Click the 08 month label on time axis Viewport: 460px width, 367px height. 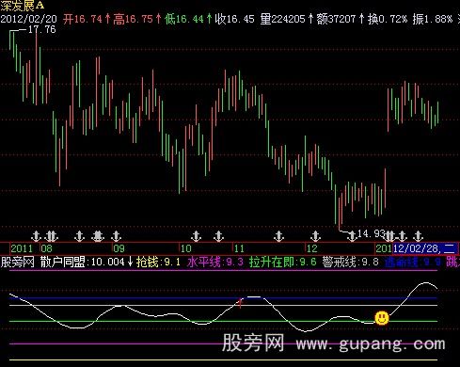click(46, 248)
